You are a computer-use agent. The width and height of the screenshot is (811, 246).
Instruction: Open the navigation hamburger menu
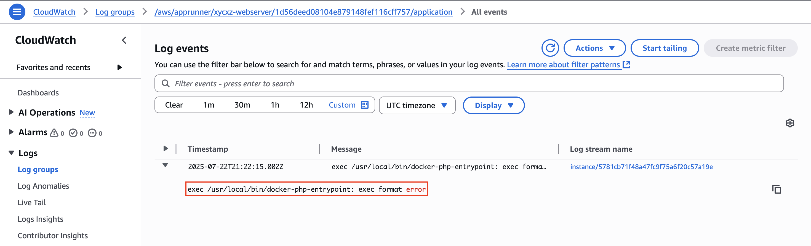(17, 11)
